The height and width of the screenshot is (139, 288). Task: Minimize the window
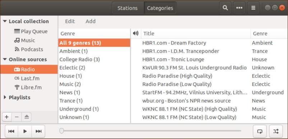tap(268, 8)
